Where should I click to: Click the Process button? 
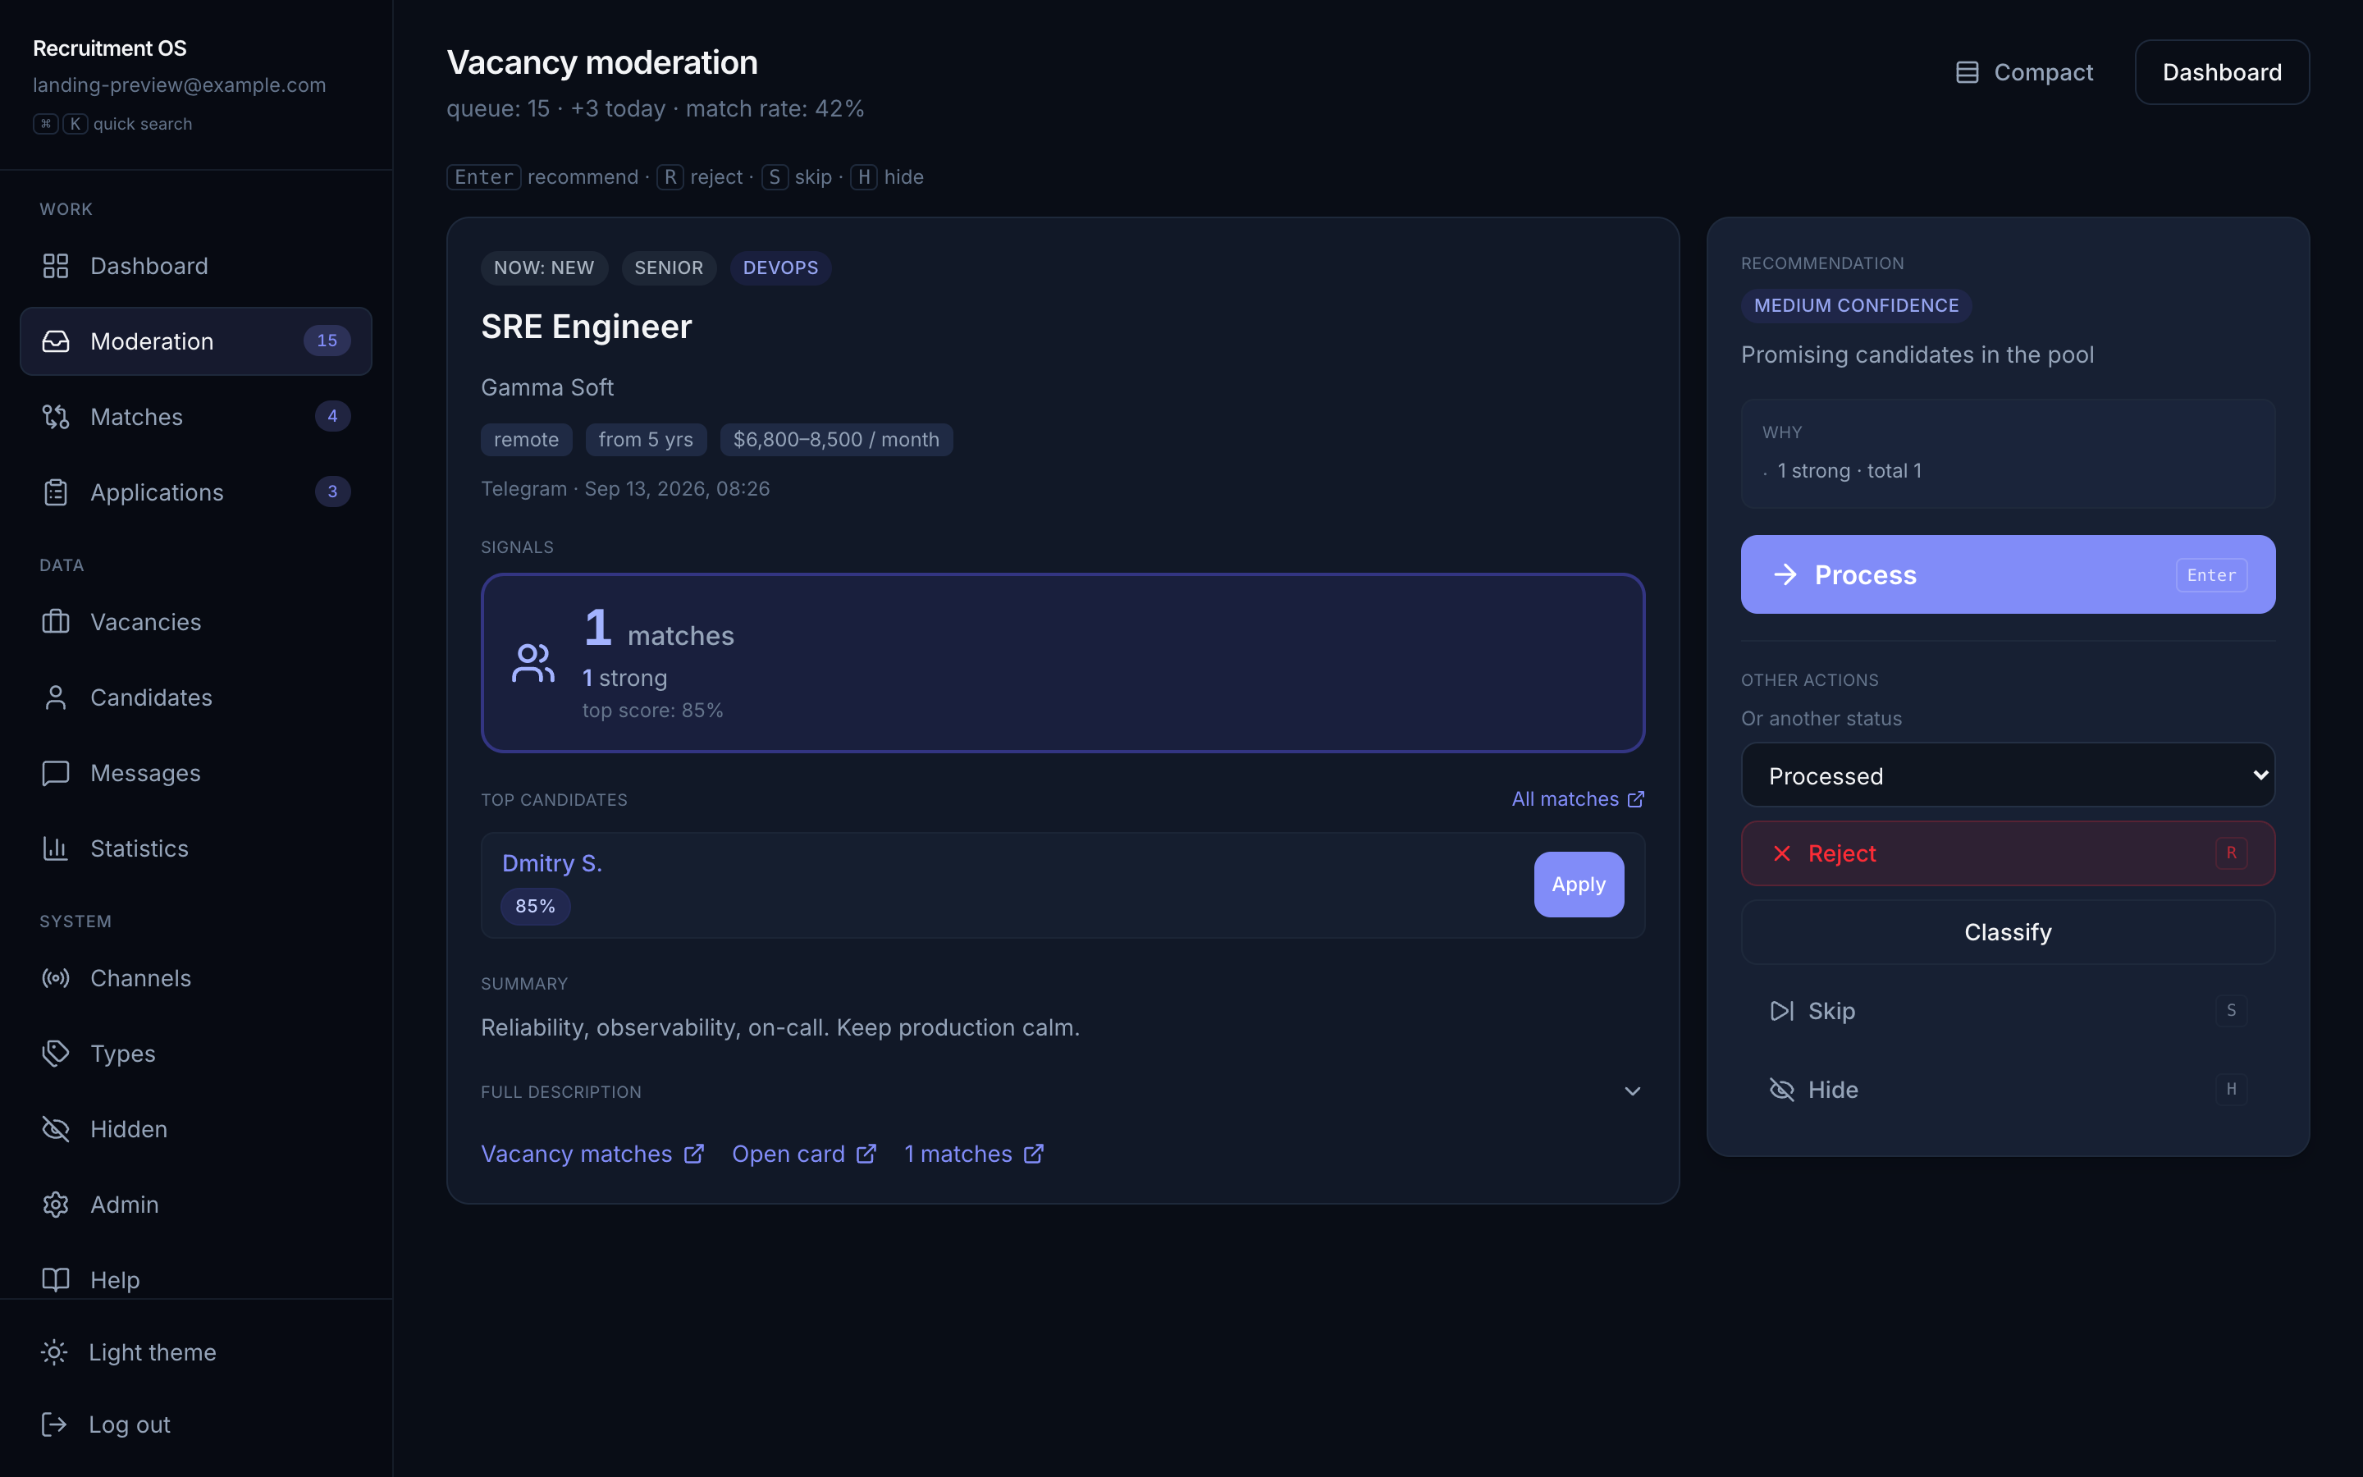pyautogui.click(x=2008, y=574)
